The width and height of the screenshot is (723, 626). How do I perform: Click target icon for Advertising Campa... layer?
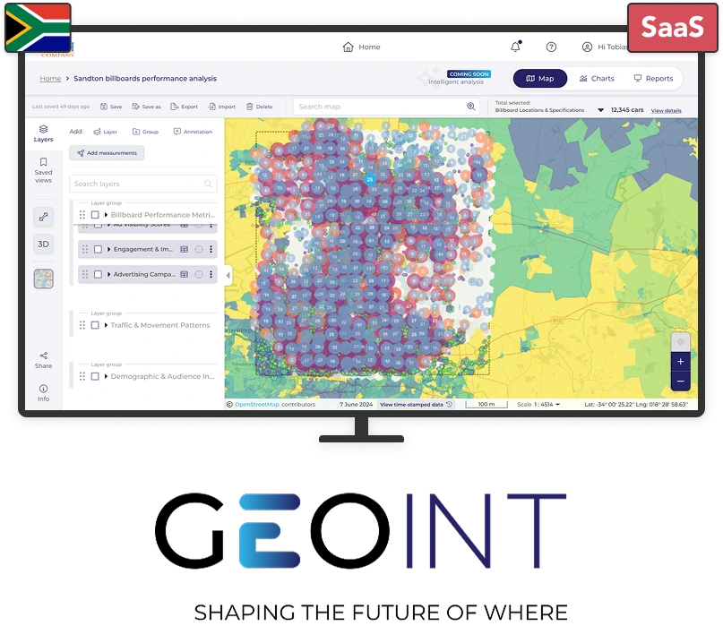coord(199,274)
